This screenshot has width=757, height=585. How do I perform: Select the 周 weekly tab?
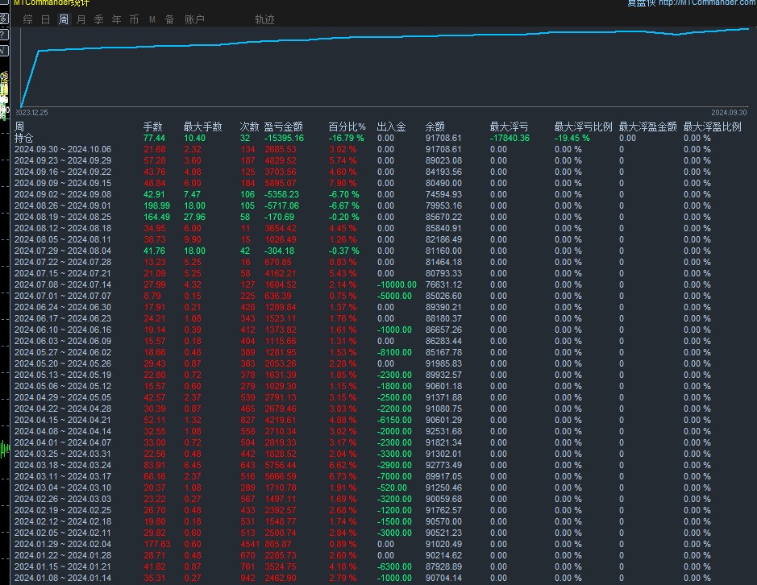[x=64, y=19]
